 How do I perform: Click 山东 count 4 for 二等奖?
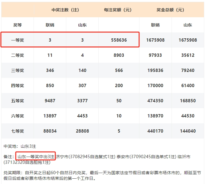coord(82,55)
